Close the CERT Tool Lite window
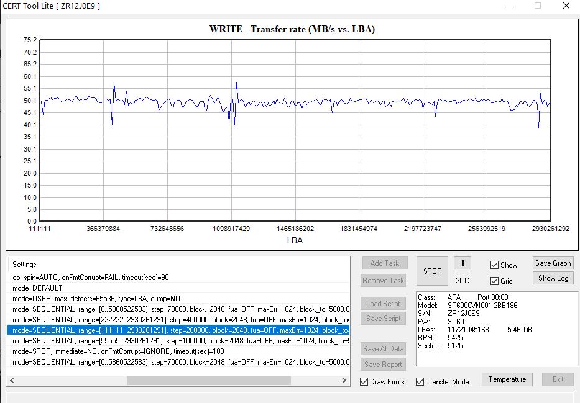 (x=566, y=6)
